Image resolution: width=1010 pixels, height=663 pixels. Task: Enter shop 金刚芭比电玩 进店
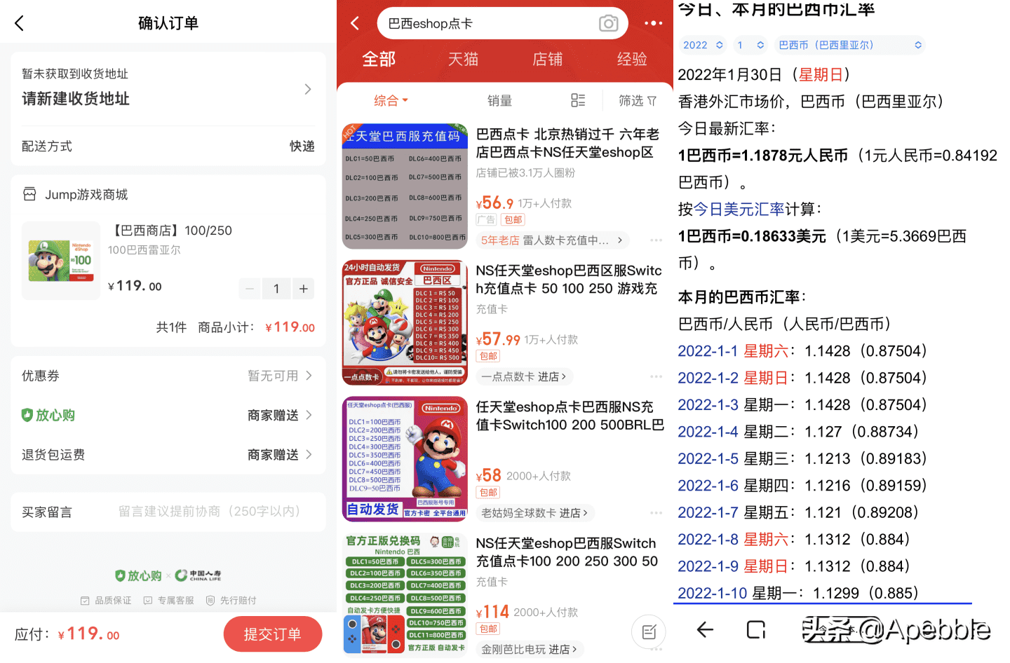pyautogui.click(x=529, y=650)
